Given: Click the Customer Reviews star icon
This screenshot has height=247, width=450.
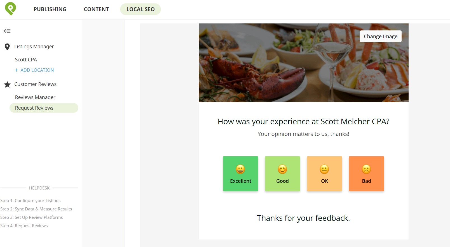Looking at the screenshot, I should [7, 84].
